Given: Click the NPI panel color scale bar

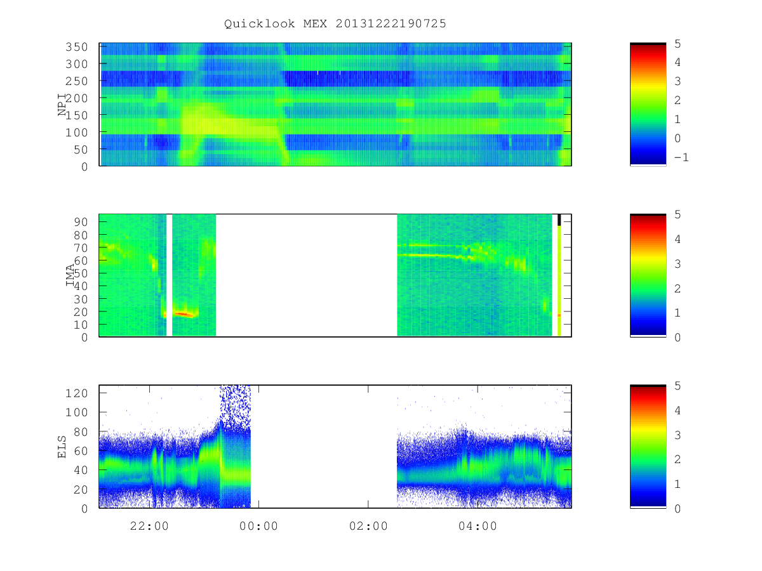Looking at the screenshot, I should point(648,105).
